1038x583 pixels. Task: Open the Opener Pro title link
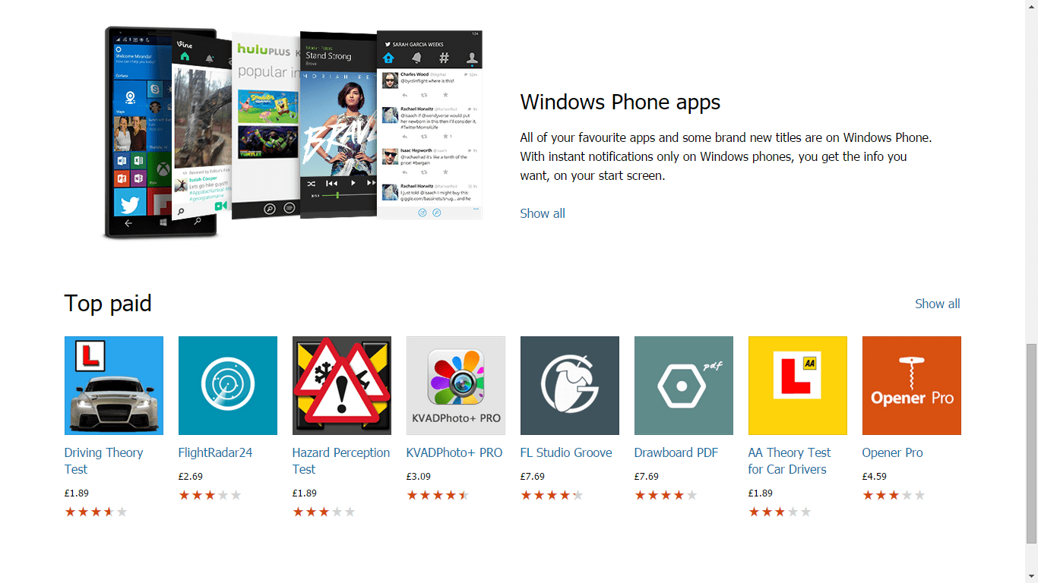893,452
